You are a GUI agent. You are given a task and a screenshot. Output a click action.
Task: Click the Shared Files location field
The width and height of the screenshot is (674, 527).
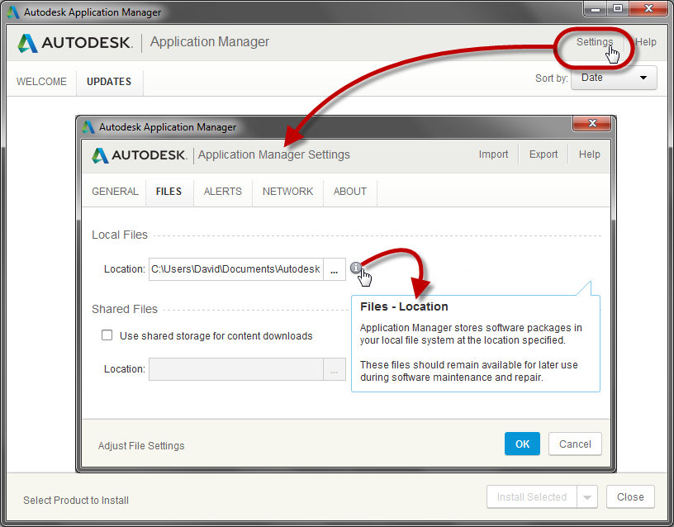click(x=236, y=369)
